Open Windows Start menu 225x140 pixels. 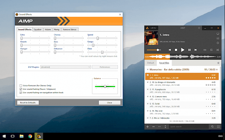pos(4,136)
